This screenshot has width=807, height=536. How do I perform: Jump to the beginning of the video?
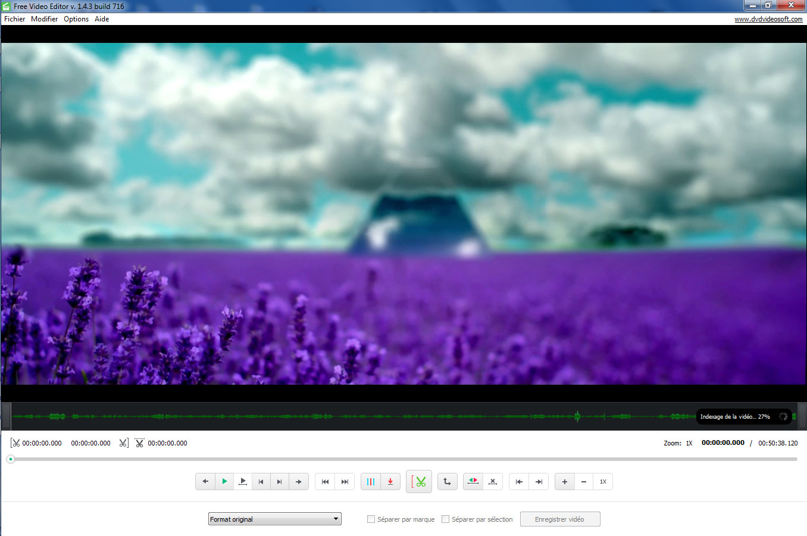click(325, 481)
